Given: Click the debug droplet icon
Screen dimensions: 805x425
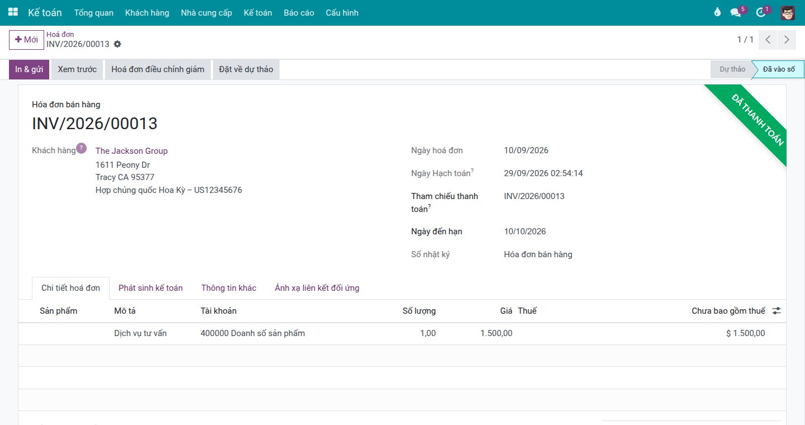Looking at the screenshot, I should coord(717,12).
